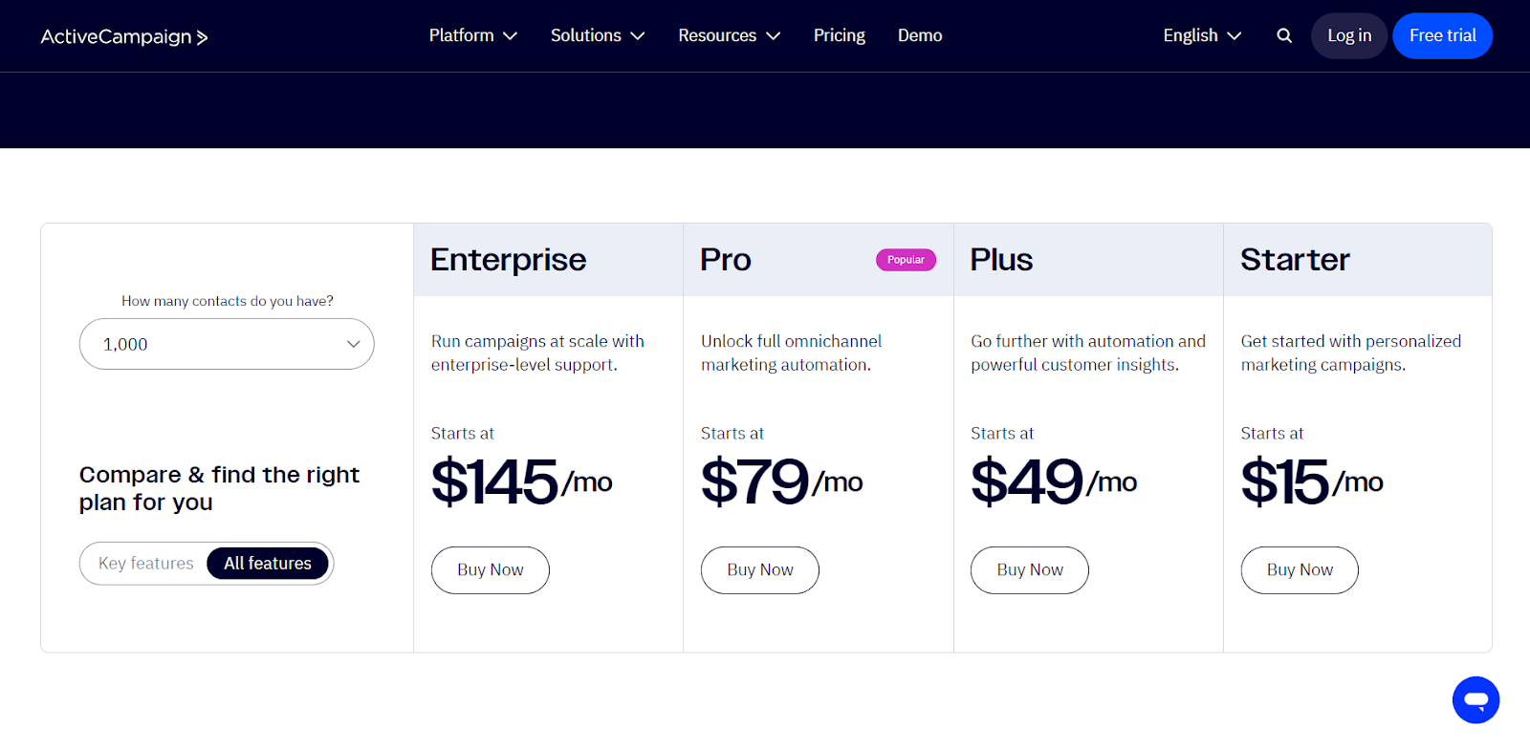Switch to the Key features view

point(144,563)
